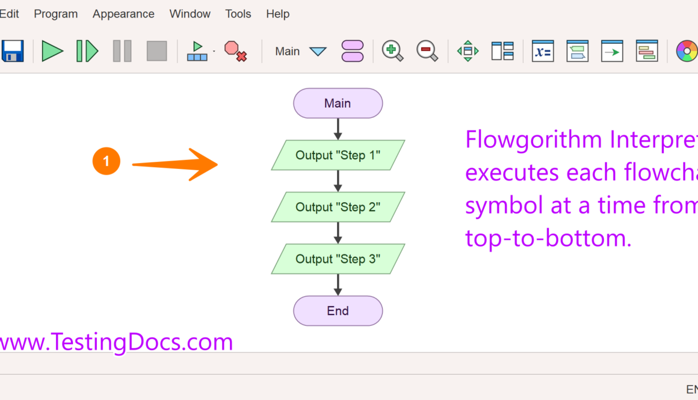
Task: Run the program with the green Run icon
Action: click(x=52, y=51)
